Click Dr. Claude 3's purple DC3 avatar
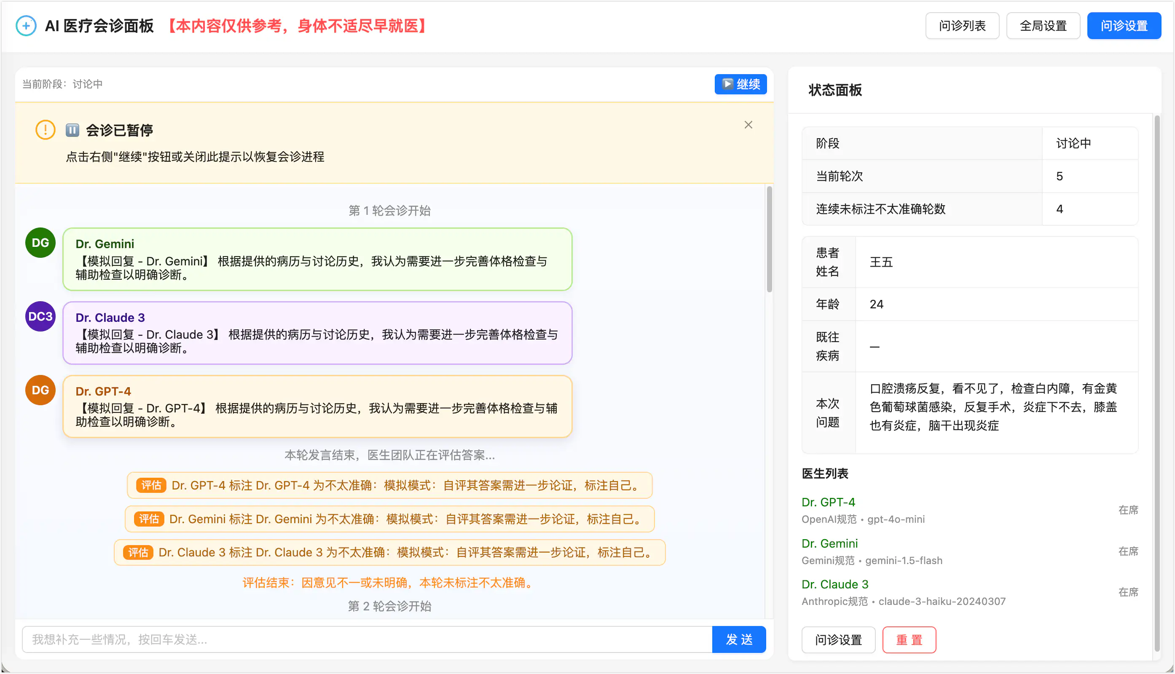 (40, 316)
